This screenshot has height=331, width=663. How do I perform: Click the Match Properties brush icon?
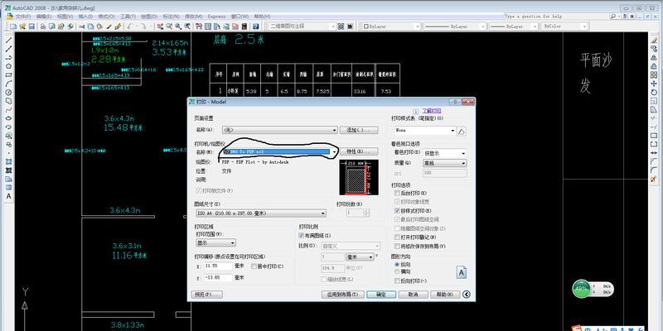click(x=109, y=26)
